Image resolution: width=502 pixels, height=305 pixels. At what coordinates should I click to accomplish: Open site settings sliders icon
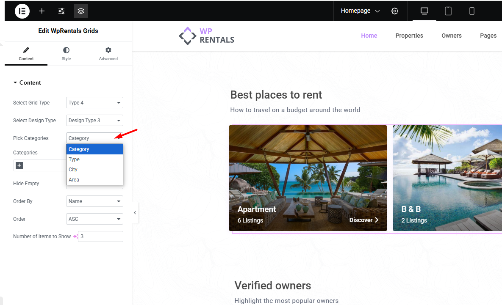pos(61,11)
